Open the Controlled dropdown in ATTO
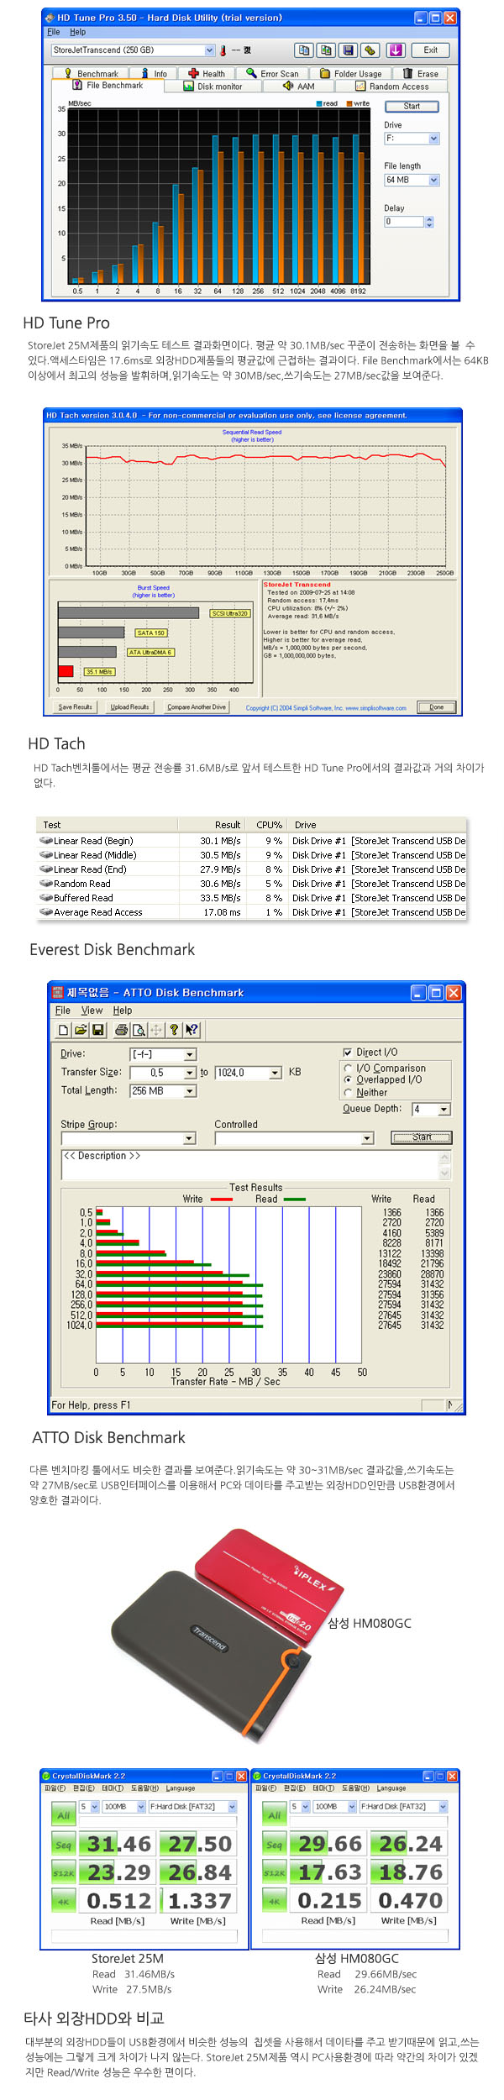Image resolution: width=504 pixels, height=2100 pixels. point(294,1138)
